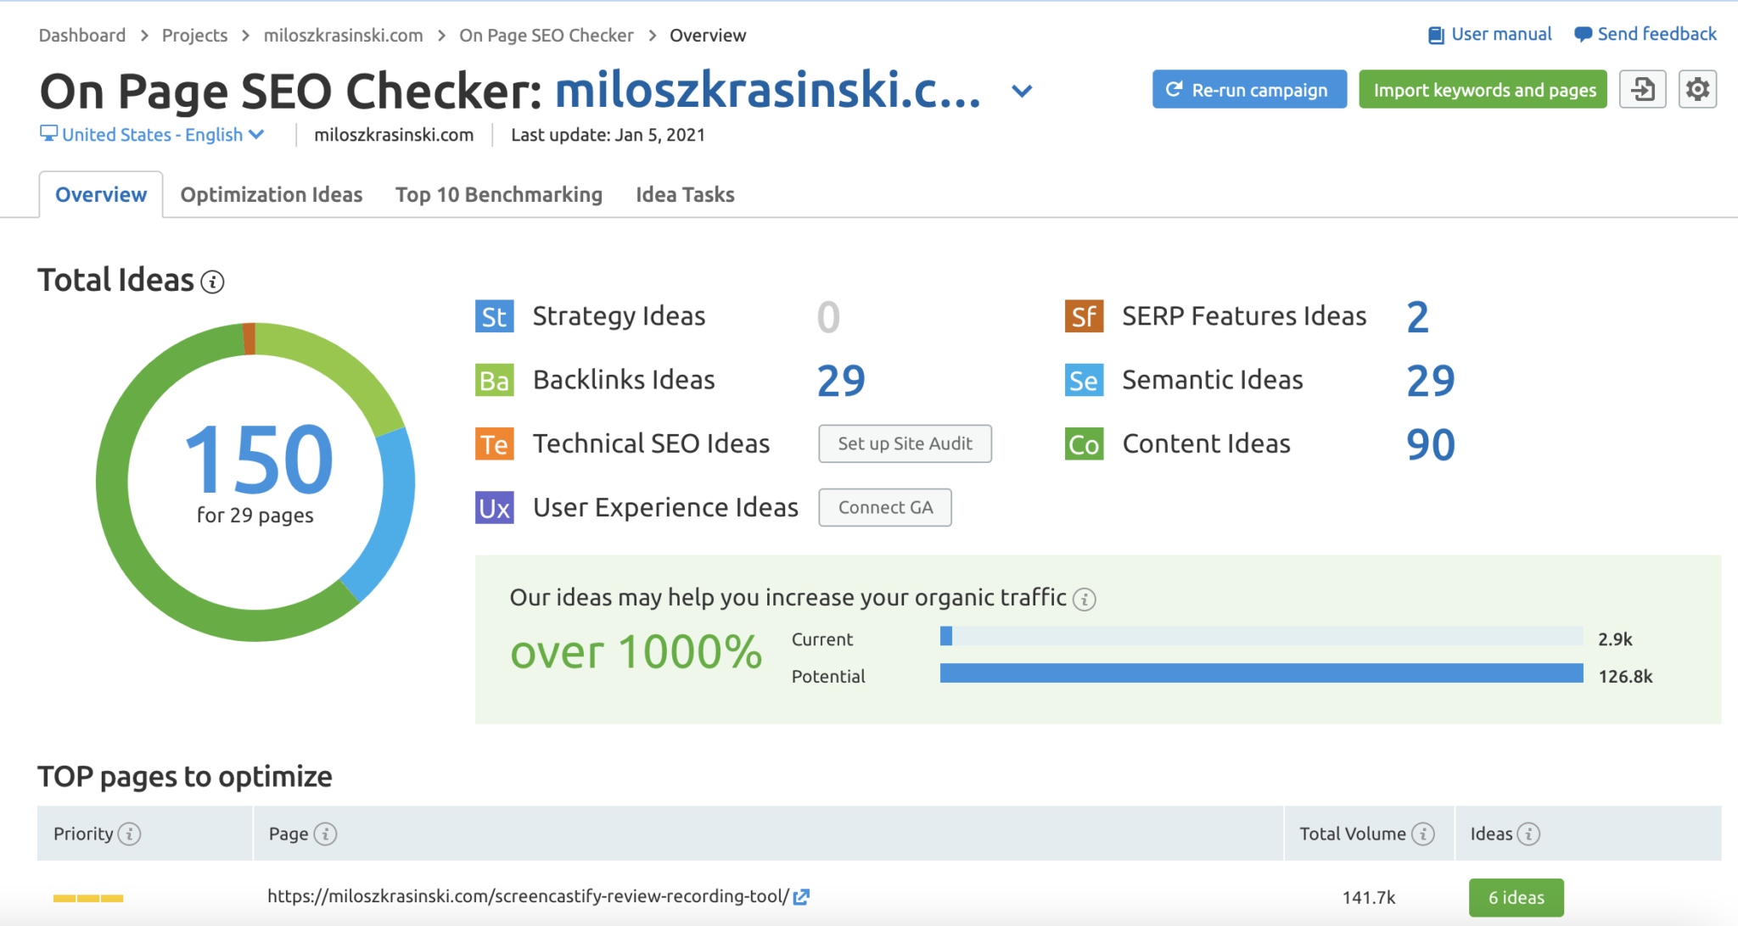The height and width of the screenshot is (926, 1738).
Task: Click the Potential traffic progress bar
Action: 1261,673
